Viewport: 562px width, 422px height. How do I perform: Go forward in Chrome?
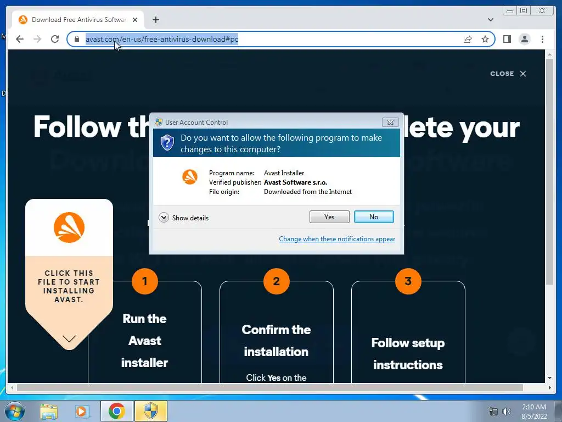pos(37,39)
